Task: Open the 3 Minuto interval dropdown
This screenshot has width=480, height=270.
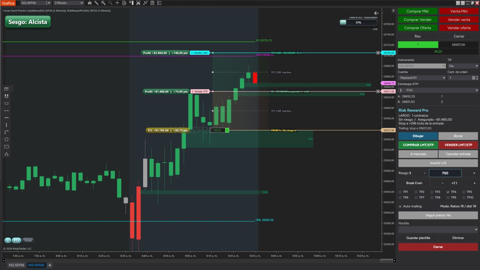Action: pyautogui.click(x=69, y=3)
